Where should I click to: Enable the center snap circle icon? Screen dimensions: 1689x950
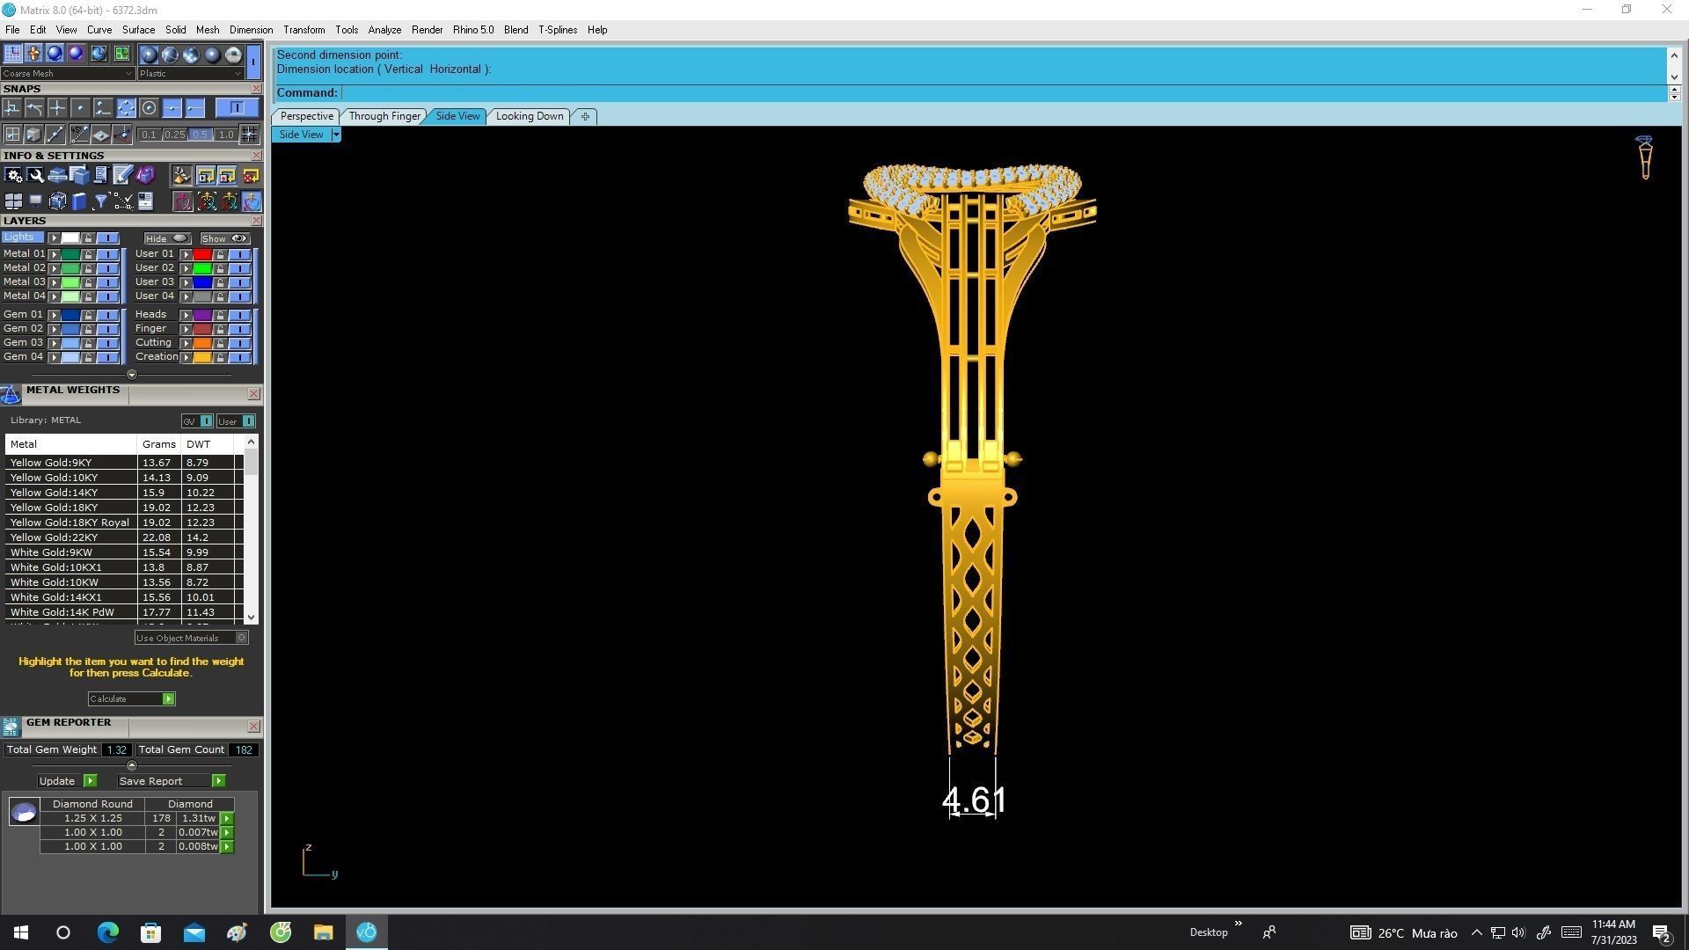pyautogui.click(x=149, y=108)
